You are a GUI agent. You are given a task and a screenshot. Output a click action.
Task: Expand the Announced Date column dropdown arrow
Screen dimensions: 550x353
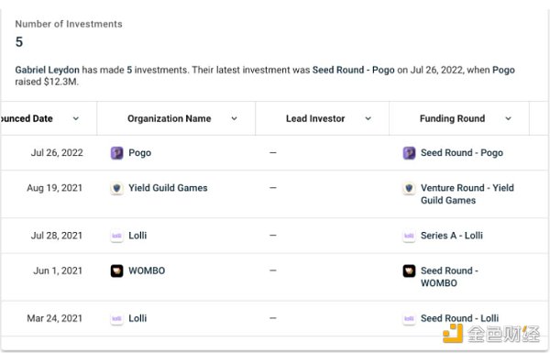[76, 118]
